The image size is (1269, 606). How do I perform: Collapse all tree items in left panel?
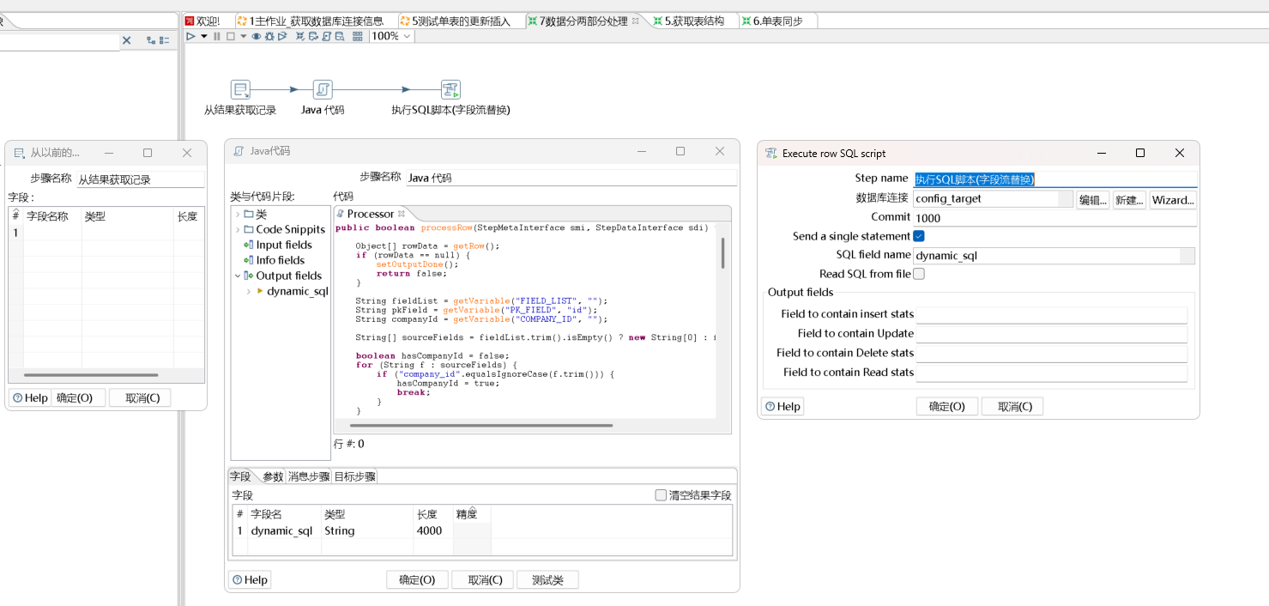pos(165,40)
